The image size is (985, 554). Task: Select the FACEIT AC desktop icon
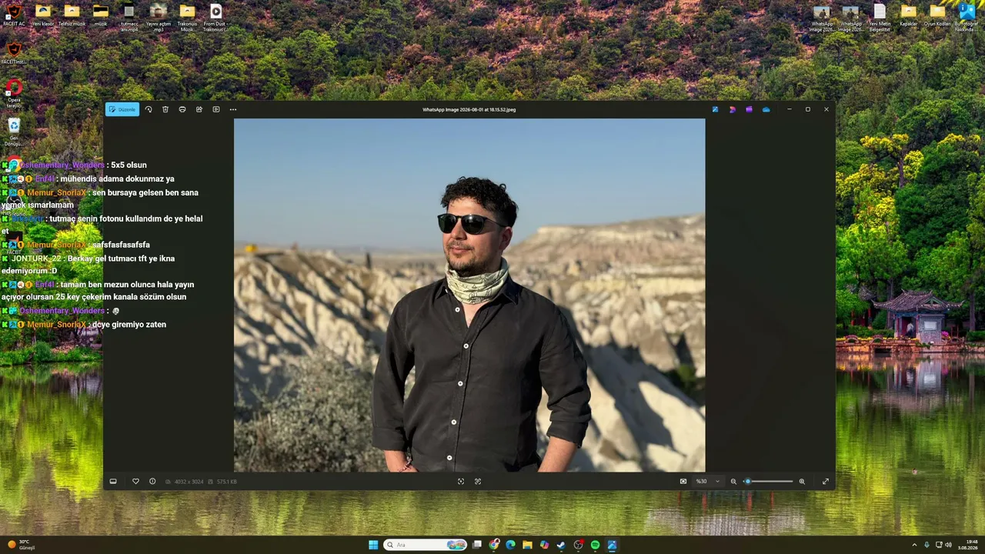point(14,15)
